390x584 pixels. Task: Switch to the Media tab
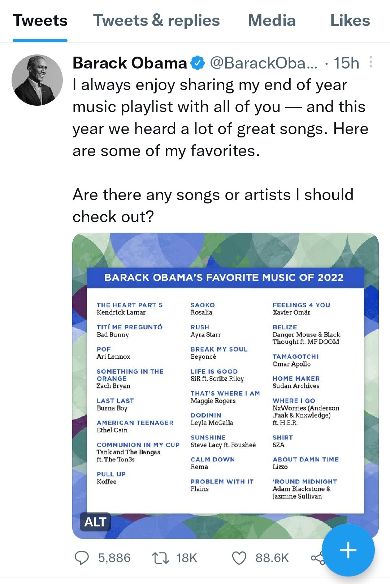(x=272, y=21)
